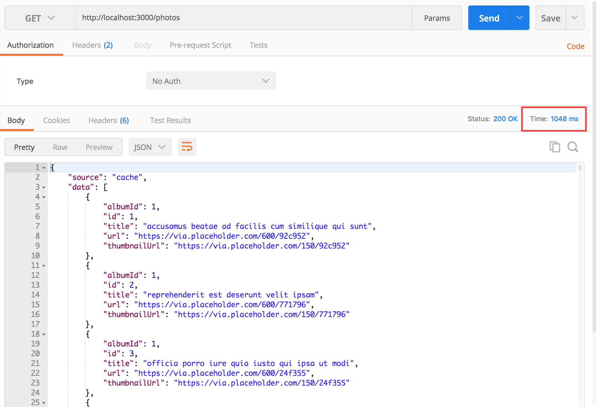Collapse the root object at line 1

[43, 168]
